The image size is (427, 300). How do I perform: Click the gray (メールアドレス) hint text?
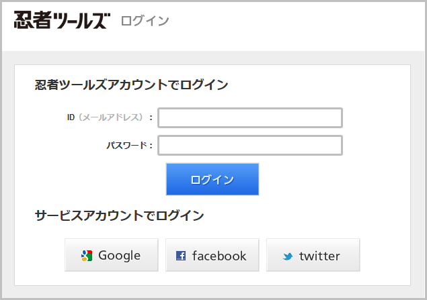coord(110,117)
